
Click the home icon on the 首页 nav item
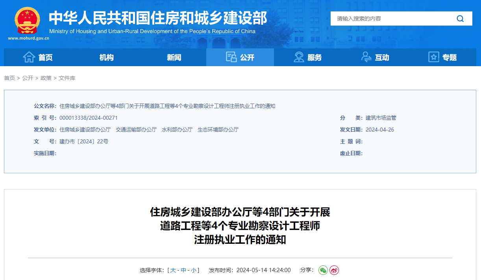click(x=30, y=57)
